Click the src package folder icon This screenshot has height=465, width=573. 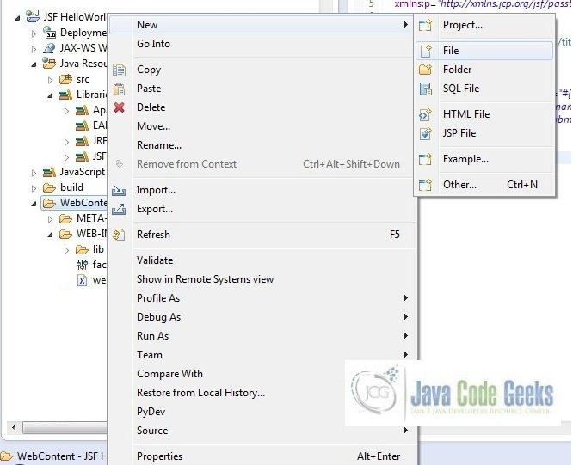[x=65, y=79]
